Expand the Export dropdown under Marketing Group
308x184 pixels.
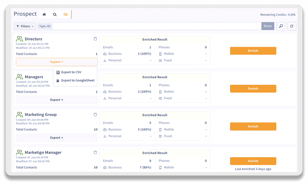pos(56,138)
